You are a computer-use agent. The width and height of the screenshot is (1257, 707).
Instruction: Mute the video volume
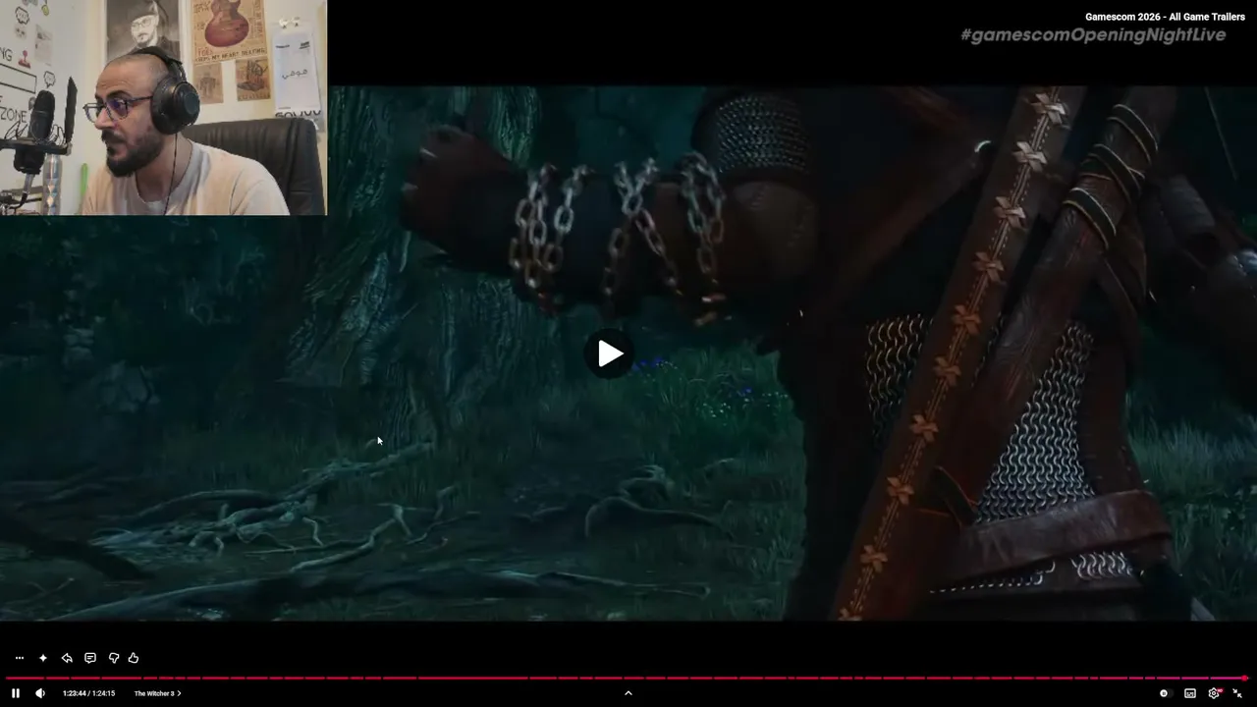(x=40, y=693)
